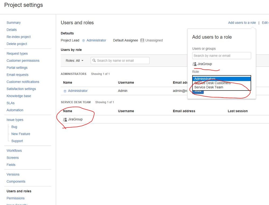269x205 pixels.
Task: Open Delete project page
Action: click(x=17, y=44)
